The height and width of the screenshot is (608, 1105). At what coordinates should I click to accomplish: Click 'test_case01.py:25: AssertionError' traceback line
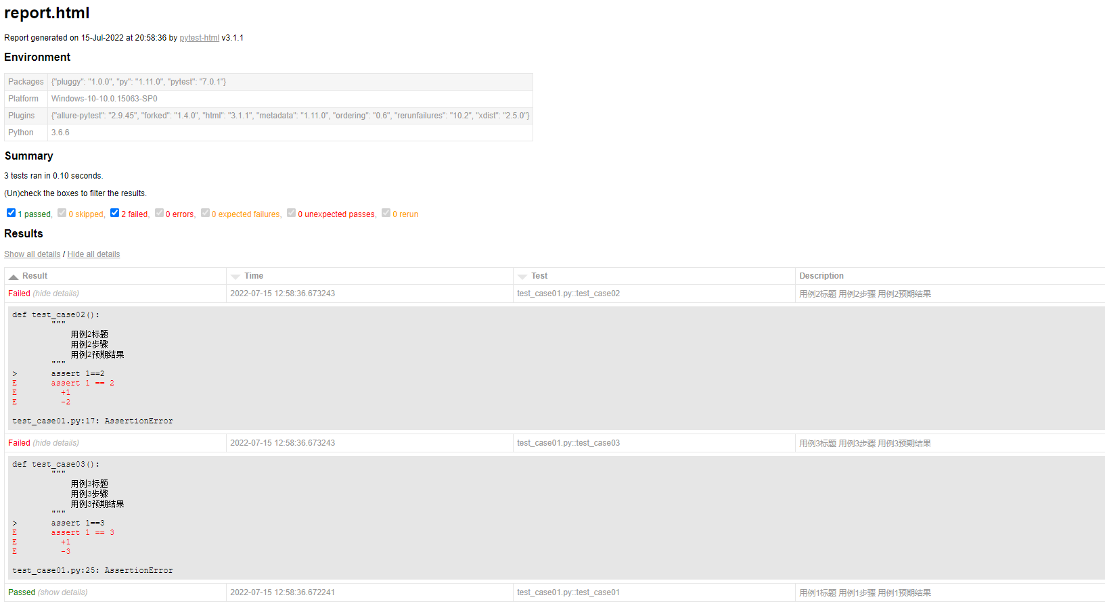coord(93,570)
